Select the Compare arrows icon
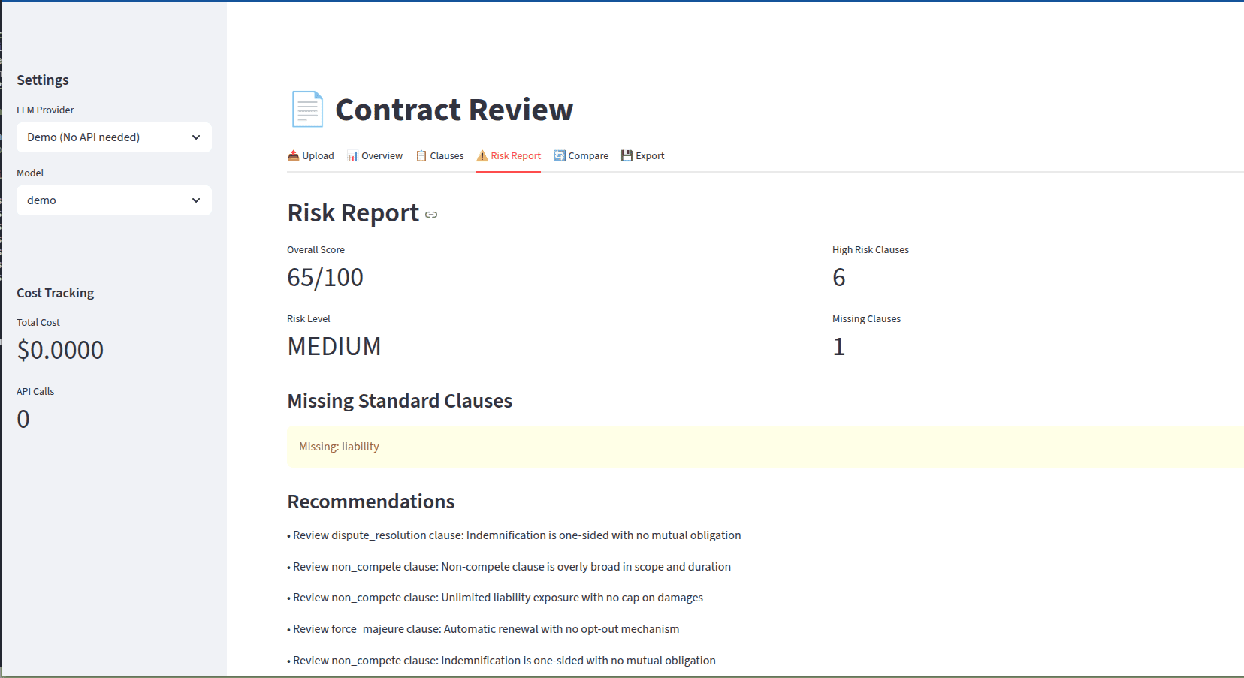This screenshot has height=678, width=1244. [559, 155]
